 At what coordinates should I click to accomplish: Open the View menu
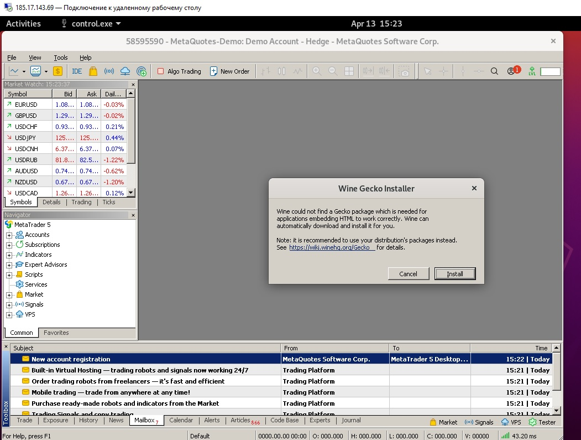(35, 58)
